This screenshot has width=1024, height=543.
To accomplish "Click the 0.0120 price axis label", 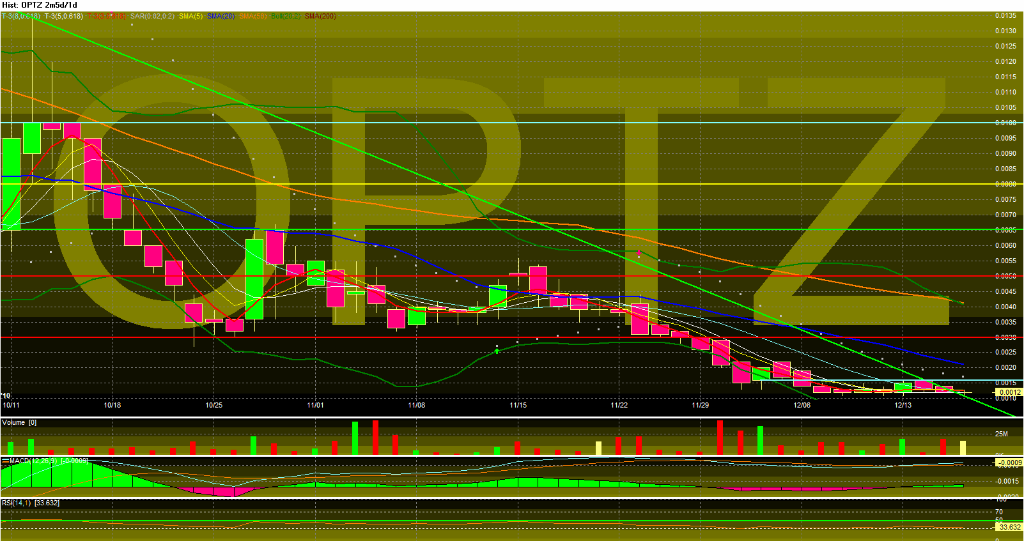I will tap(1005, 61).
